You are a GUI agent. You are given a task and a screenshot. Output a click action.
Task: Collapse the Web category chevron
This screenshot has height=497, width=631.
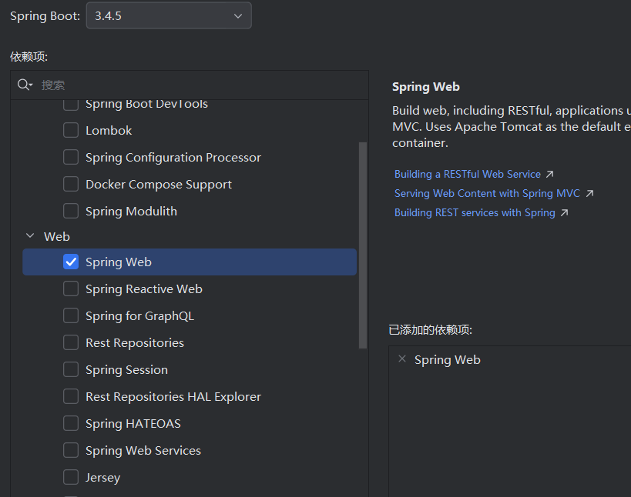coord(30,236)
